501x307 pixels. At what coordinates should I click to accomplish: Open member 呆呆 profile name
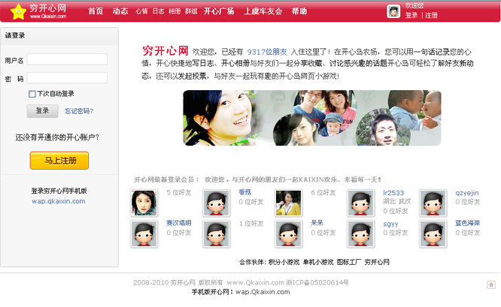[317, 223]
